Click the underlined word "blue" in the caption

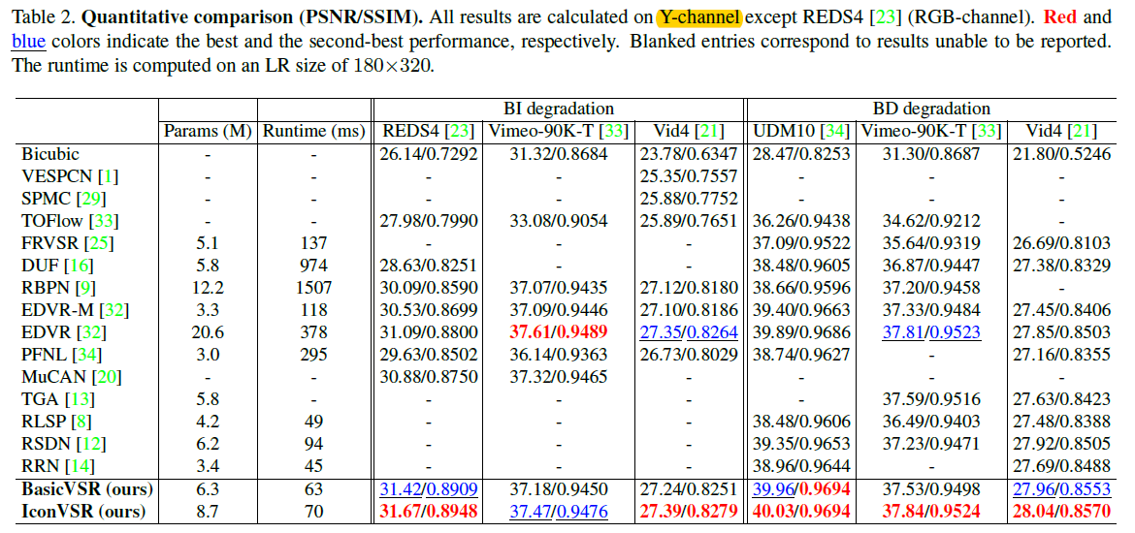28,42
